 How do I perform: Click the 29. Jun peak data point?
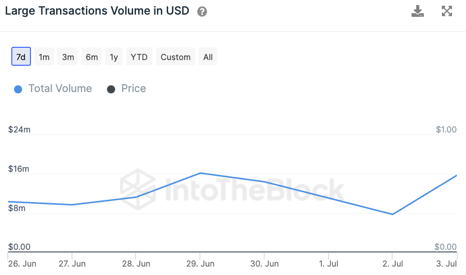(x=200, y=173)
